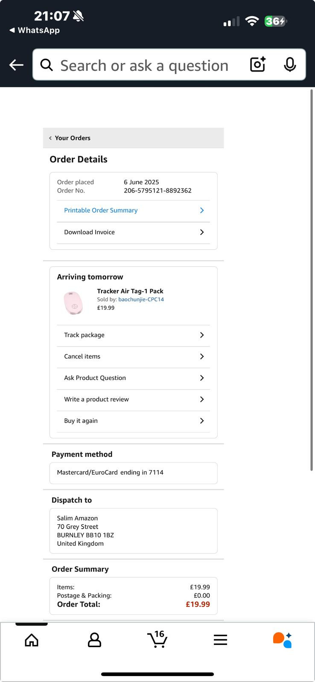Open seller baochunjie-CPC14 link
Image resolution: width=315 pixels, height=682 pixels.
click(141, 300)
